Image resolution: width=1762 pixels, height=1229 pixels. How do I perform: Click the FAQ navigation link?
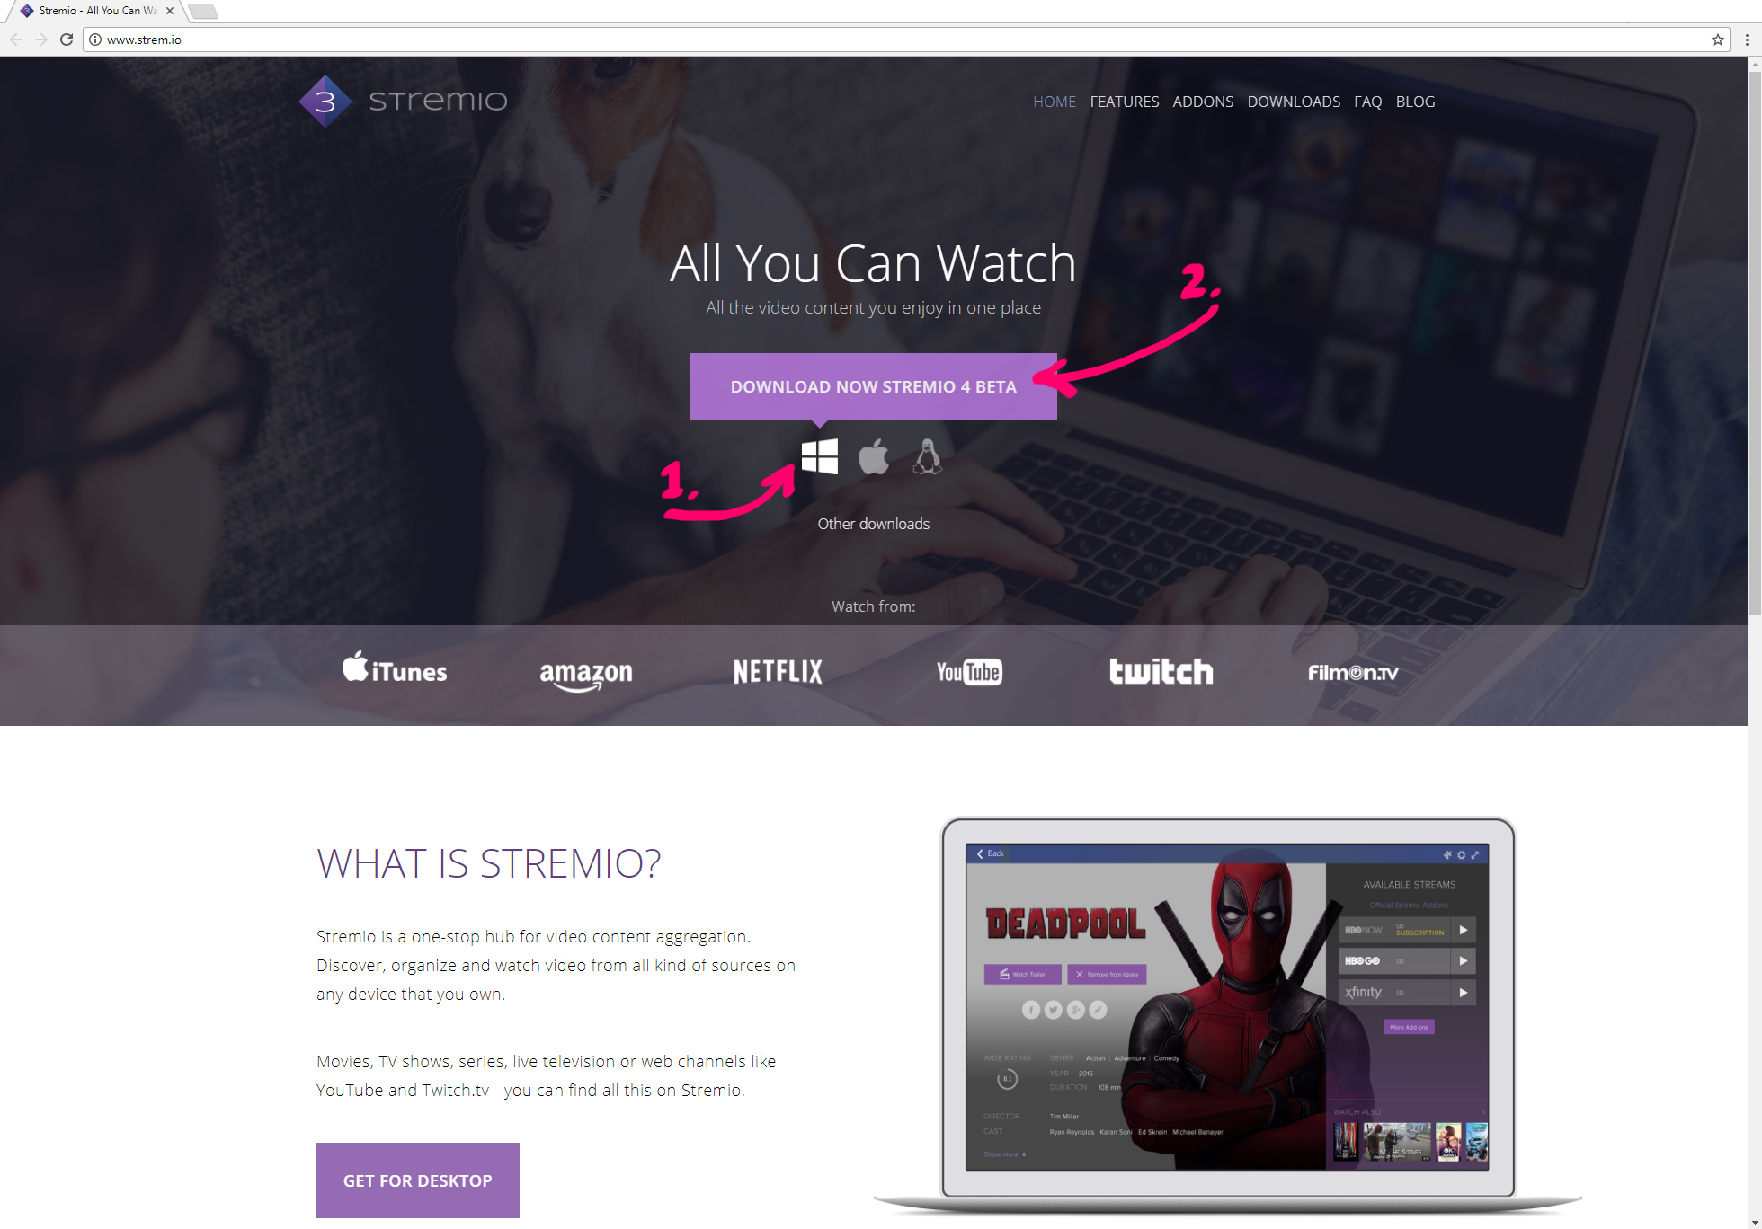[1365, 102]
